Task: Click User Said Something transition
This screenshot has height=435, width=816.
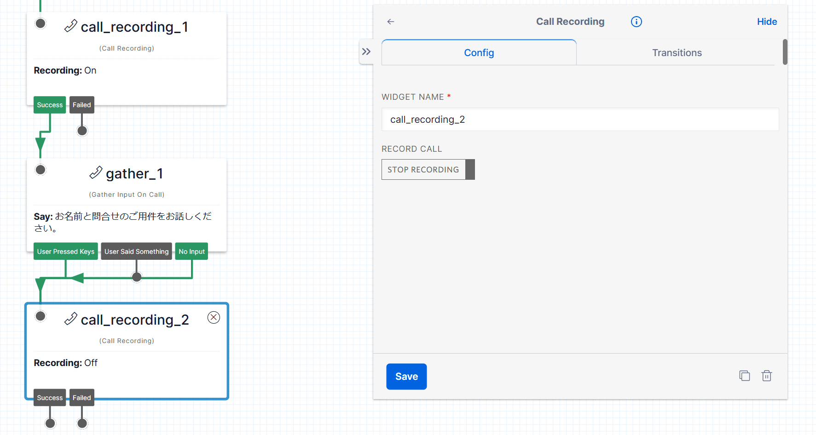Action: 137,252
